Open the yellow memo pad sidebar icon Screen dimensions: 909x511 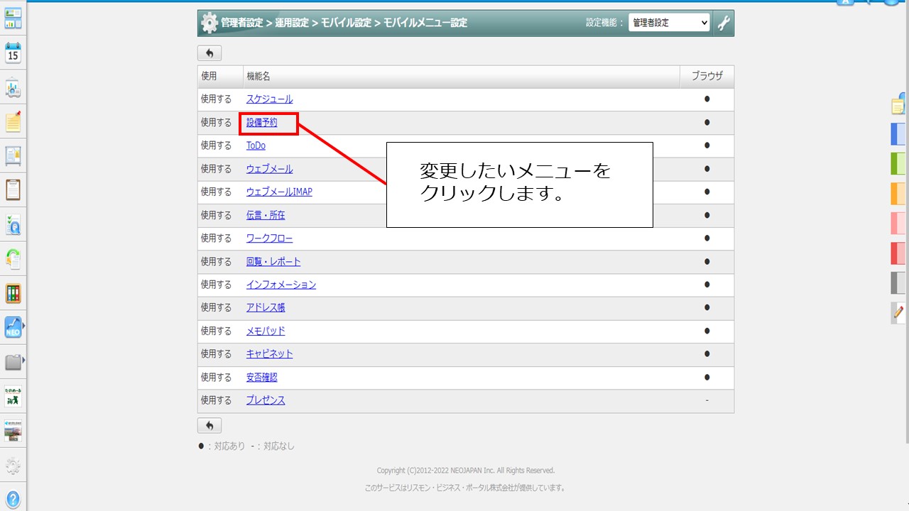pyautogui.click(x=13, y=122)
